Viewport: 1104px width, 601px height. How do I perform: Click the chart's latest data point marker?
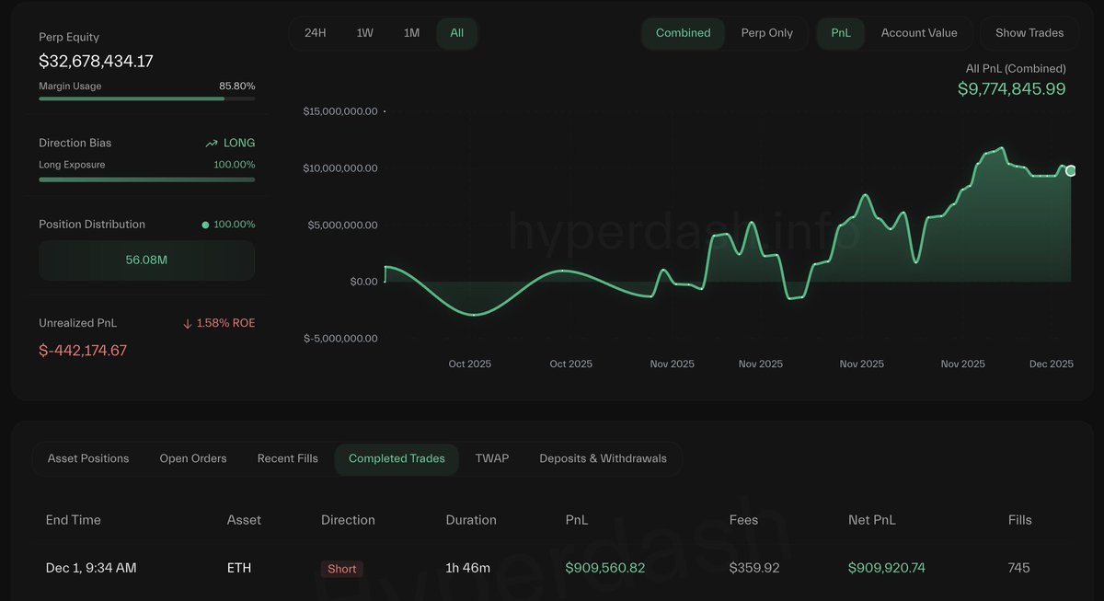click(1070, 170)
